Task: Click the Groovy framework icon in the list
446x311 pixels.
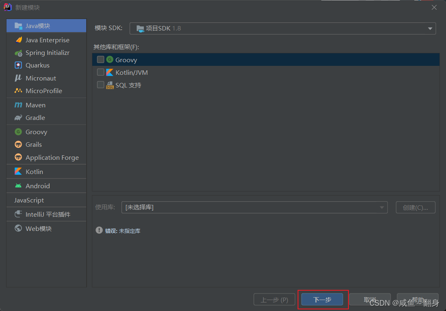Action: tap(110, 59)
